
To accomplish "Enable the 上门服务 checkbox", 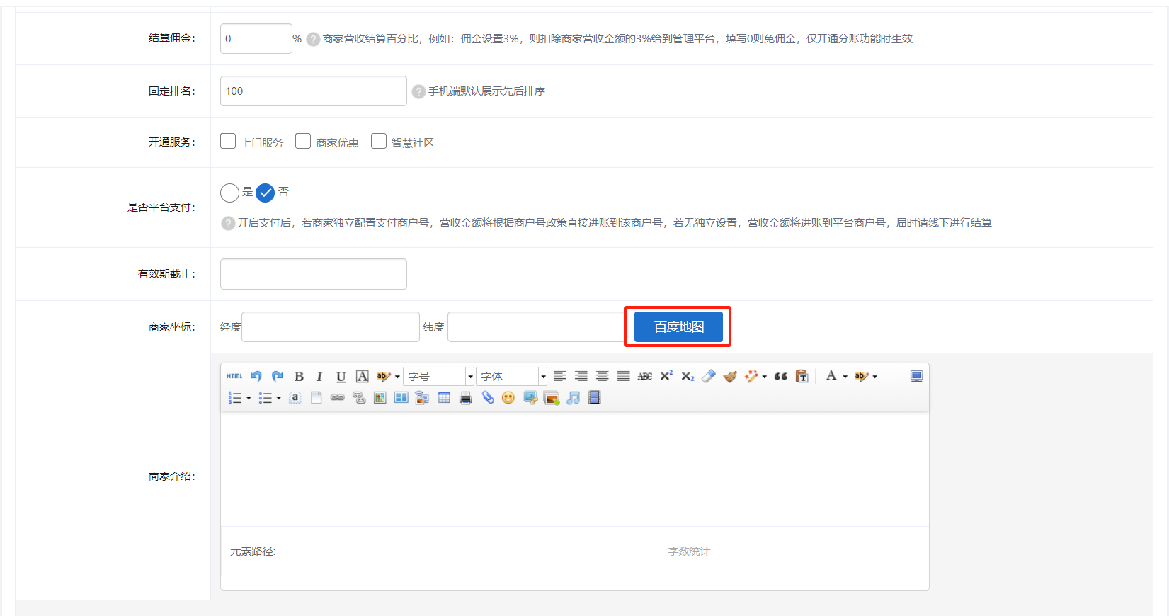I will (x=228, y=142).
